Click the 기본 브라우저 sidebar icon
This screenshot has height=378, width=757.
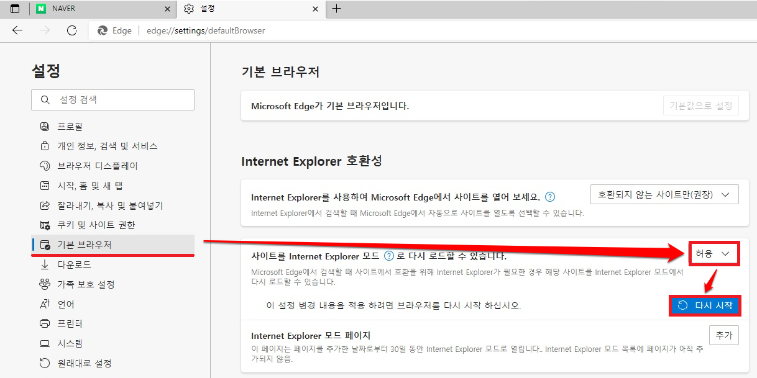45,245
